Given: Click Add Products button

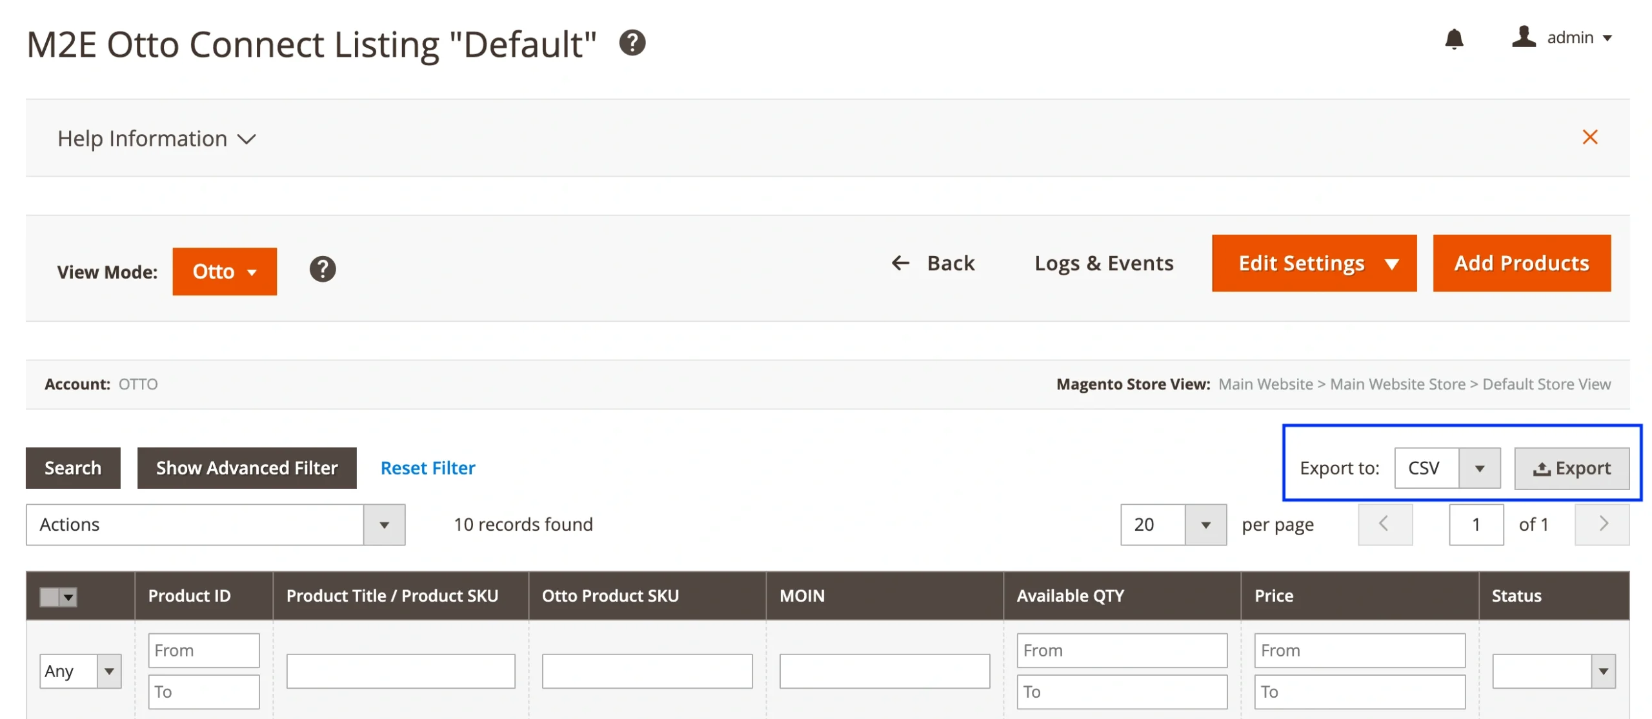Looking at the screenshot, I should (1521, 263).
